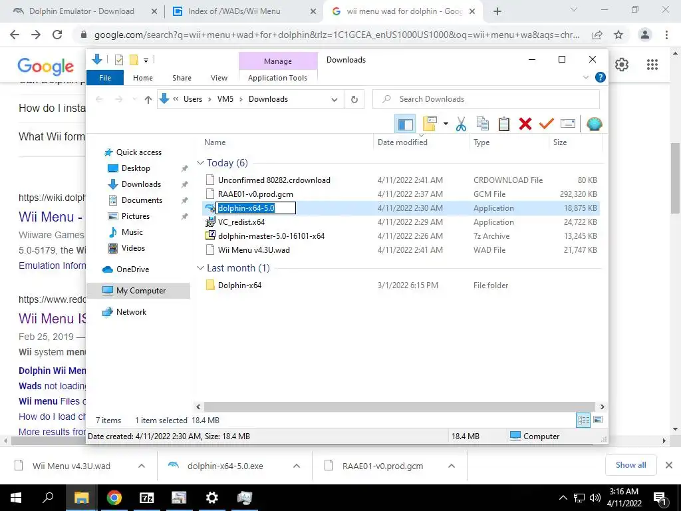
Task: Open the folder options dropdown arrow
Action: (446, 124)
